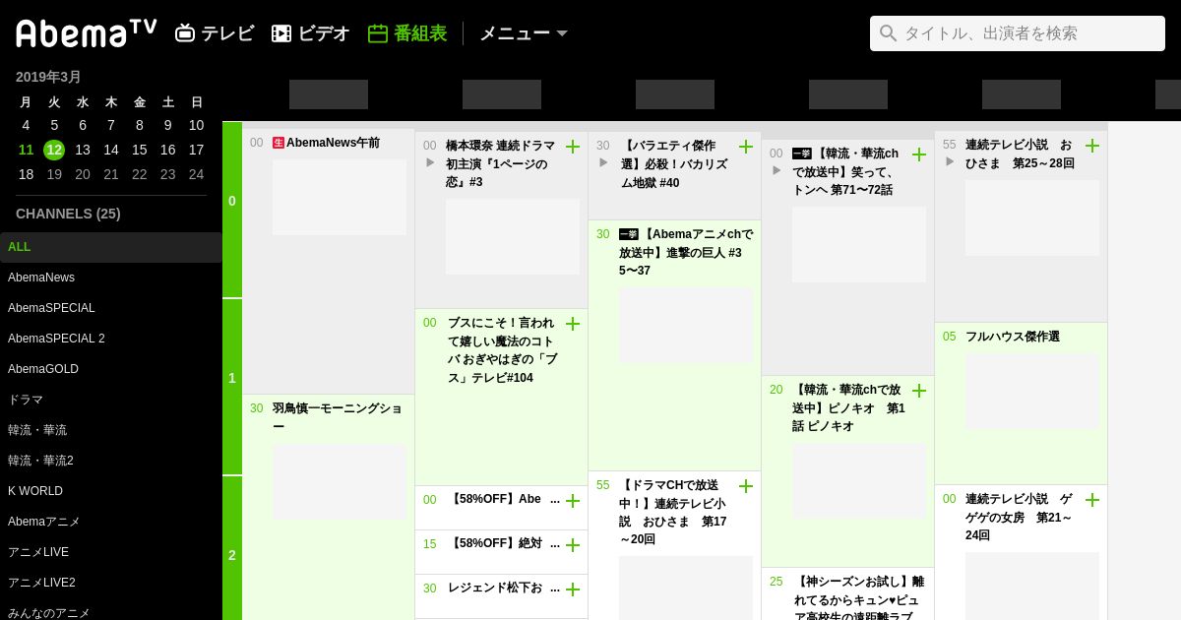Viewport: 1181px width, 620px height.
Task: Jump to hour 1 on timeline
Action: click(232, 379)
